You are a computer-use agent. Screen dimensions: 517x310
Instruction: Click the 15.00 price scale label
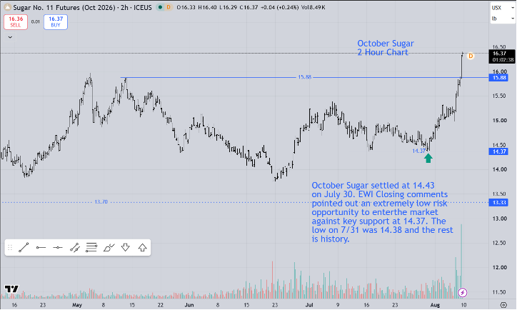tap(499, 121)
